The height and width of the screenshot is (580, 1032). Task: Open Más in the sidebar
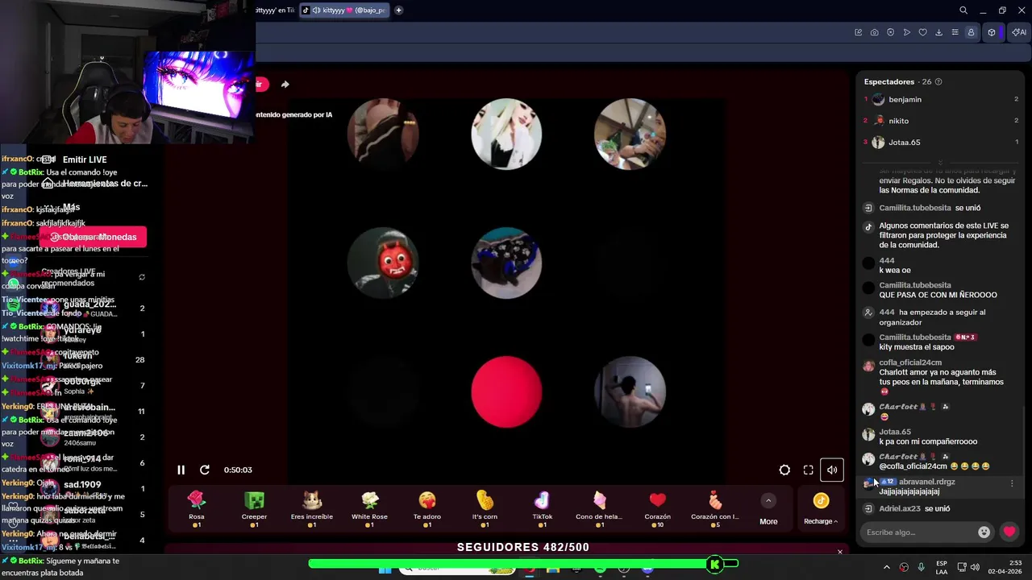tap(71, 207)
